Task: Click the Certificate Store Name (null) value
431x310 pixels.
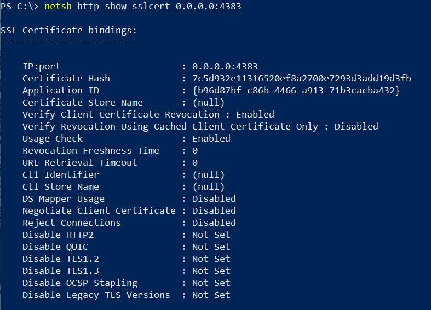Action: pos(208,103)
